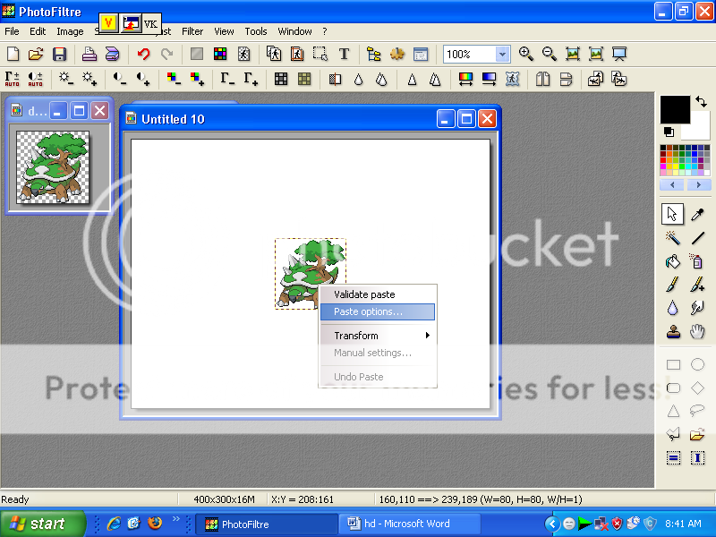Select the Spray tool
This screenshot has width=716, height=537.
click(697, 261)
